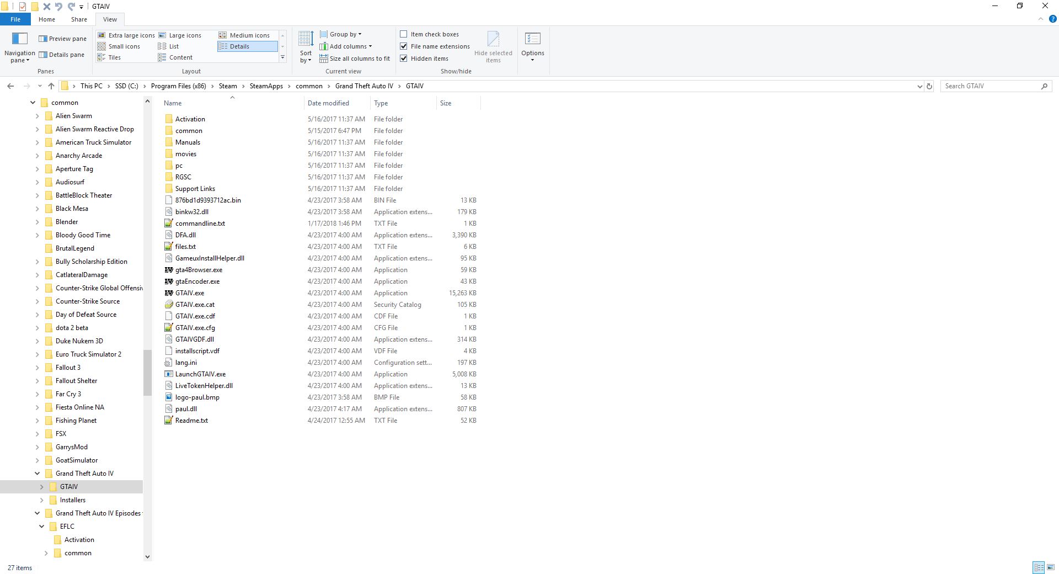Viewport: 1059px width, 574px height.
Task: Navigate to This PC breadcrumb
Action: point(92,86)
